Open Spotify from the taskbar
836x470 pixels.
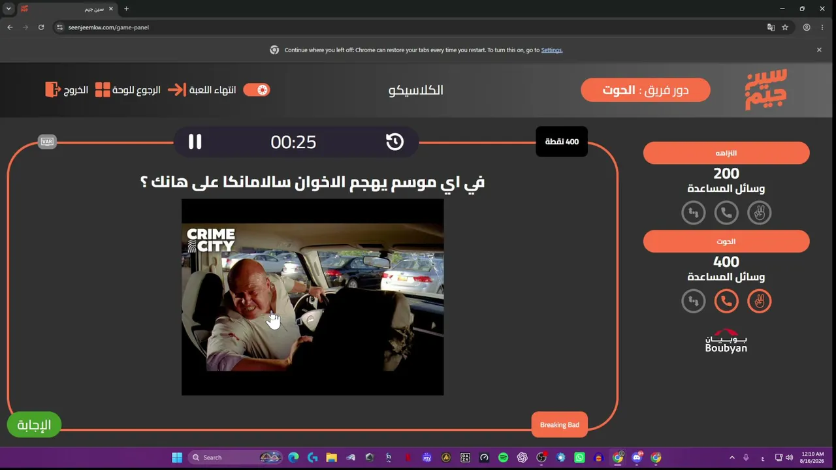[503, 458]
